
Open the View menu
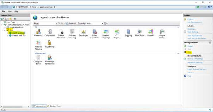(10, 11)
